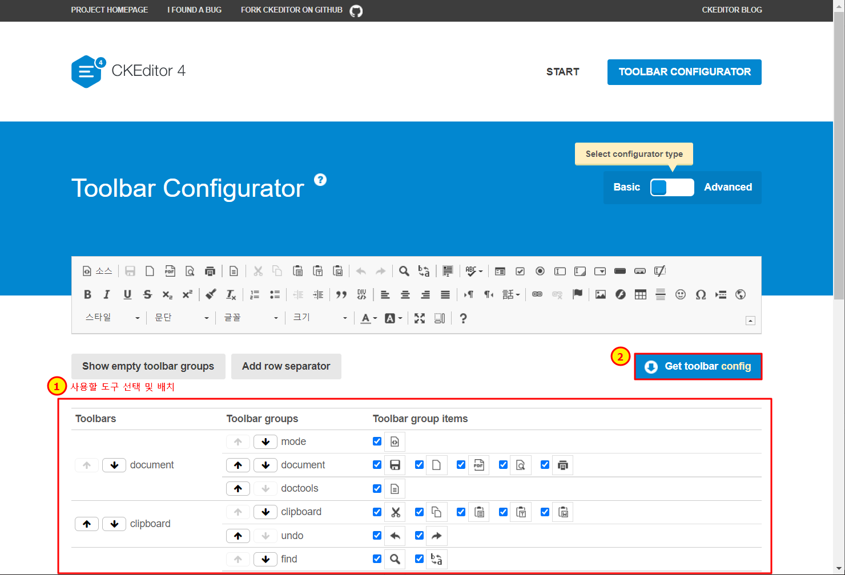Viewport: 845px width, 575px height.
Task: Uncheck the cut item checkbox in clipboard group
Action: point(377,512)
